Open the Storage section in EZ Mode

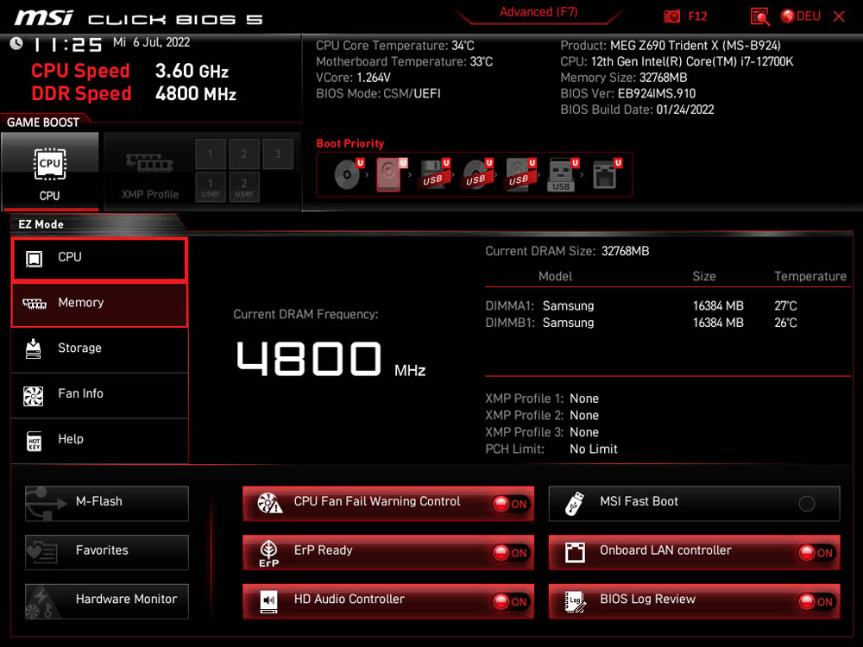coord(99,349)
